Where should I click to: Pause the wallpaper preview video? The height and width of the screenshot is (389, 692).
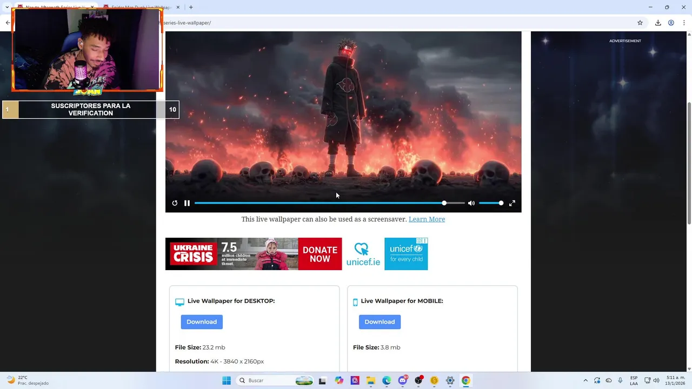(x=187, y=203)
